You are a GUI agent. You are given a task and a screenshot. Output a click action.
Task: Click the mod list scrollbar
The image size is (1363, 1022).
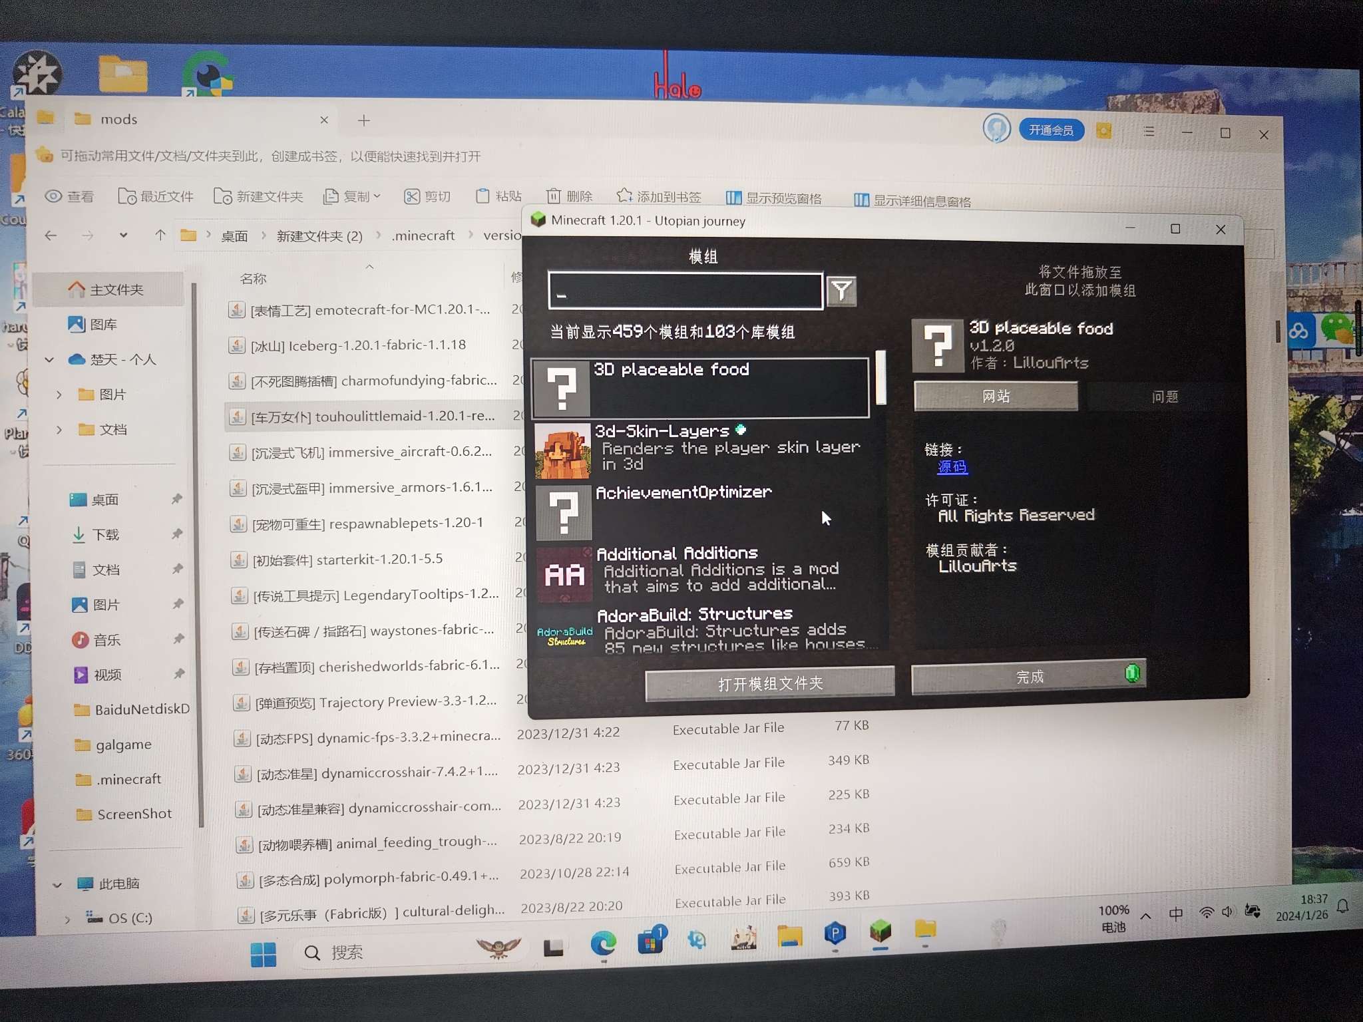(880, 377)
